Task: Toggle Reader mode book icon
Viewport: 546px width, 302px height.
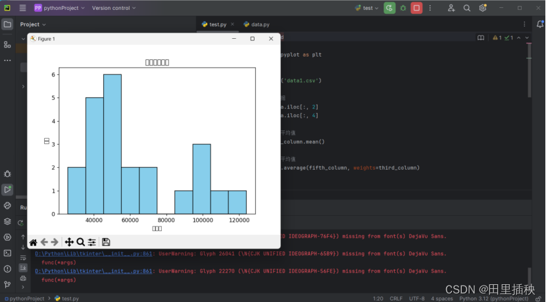Action: 481,38
